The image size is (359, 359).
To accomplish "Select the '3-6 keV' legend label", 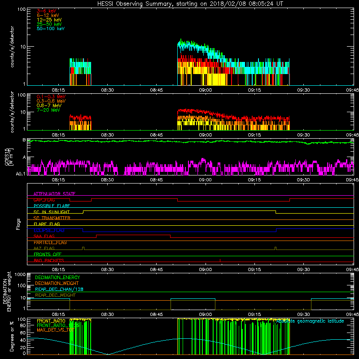I will pos(46,11).
